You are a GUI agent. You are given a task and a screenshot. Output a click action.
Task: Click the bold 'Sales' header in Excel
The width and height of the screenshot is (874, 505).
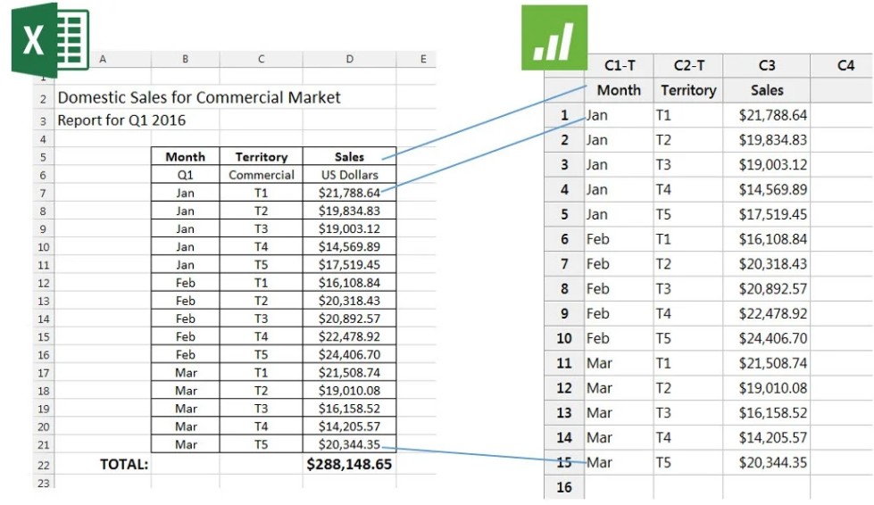point(349,156)
